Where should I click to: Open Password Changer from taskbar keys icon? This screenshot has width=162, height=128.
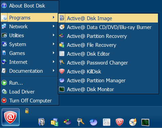80,122
